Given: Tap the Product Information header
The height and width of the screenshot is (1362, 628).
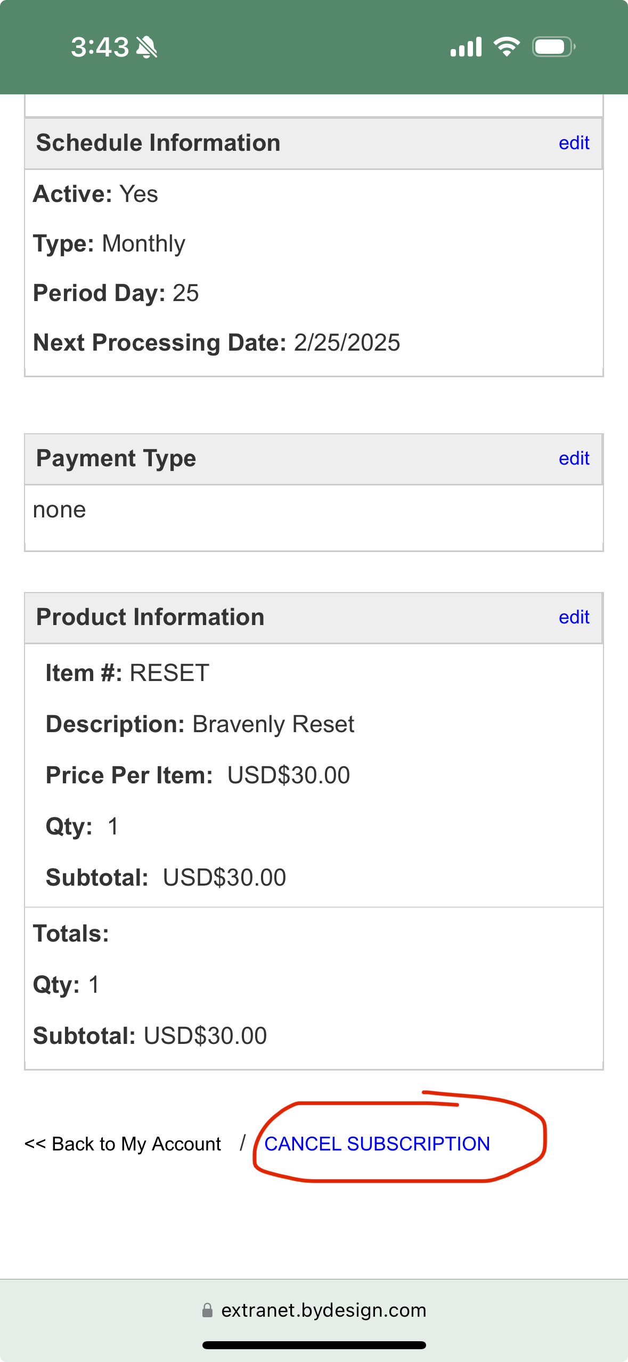Looking at the screenshot, I should (x=150, y=617).
